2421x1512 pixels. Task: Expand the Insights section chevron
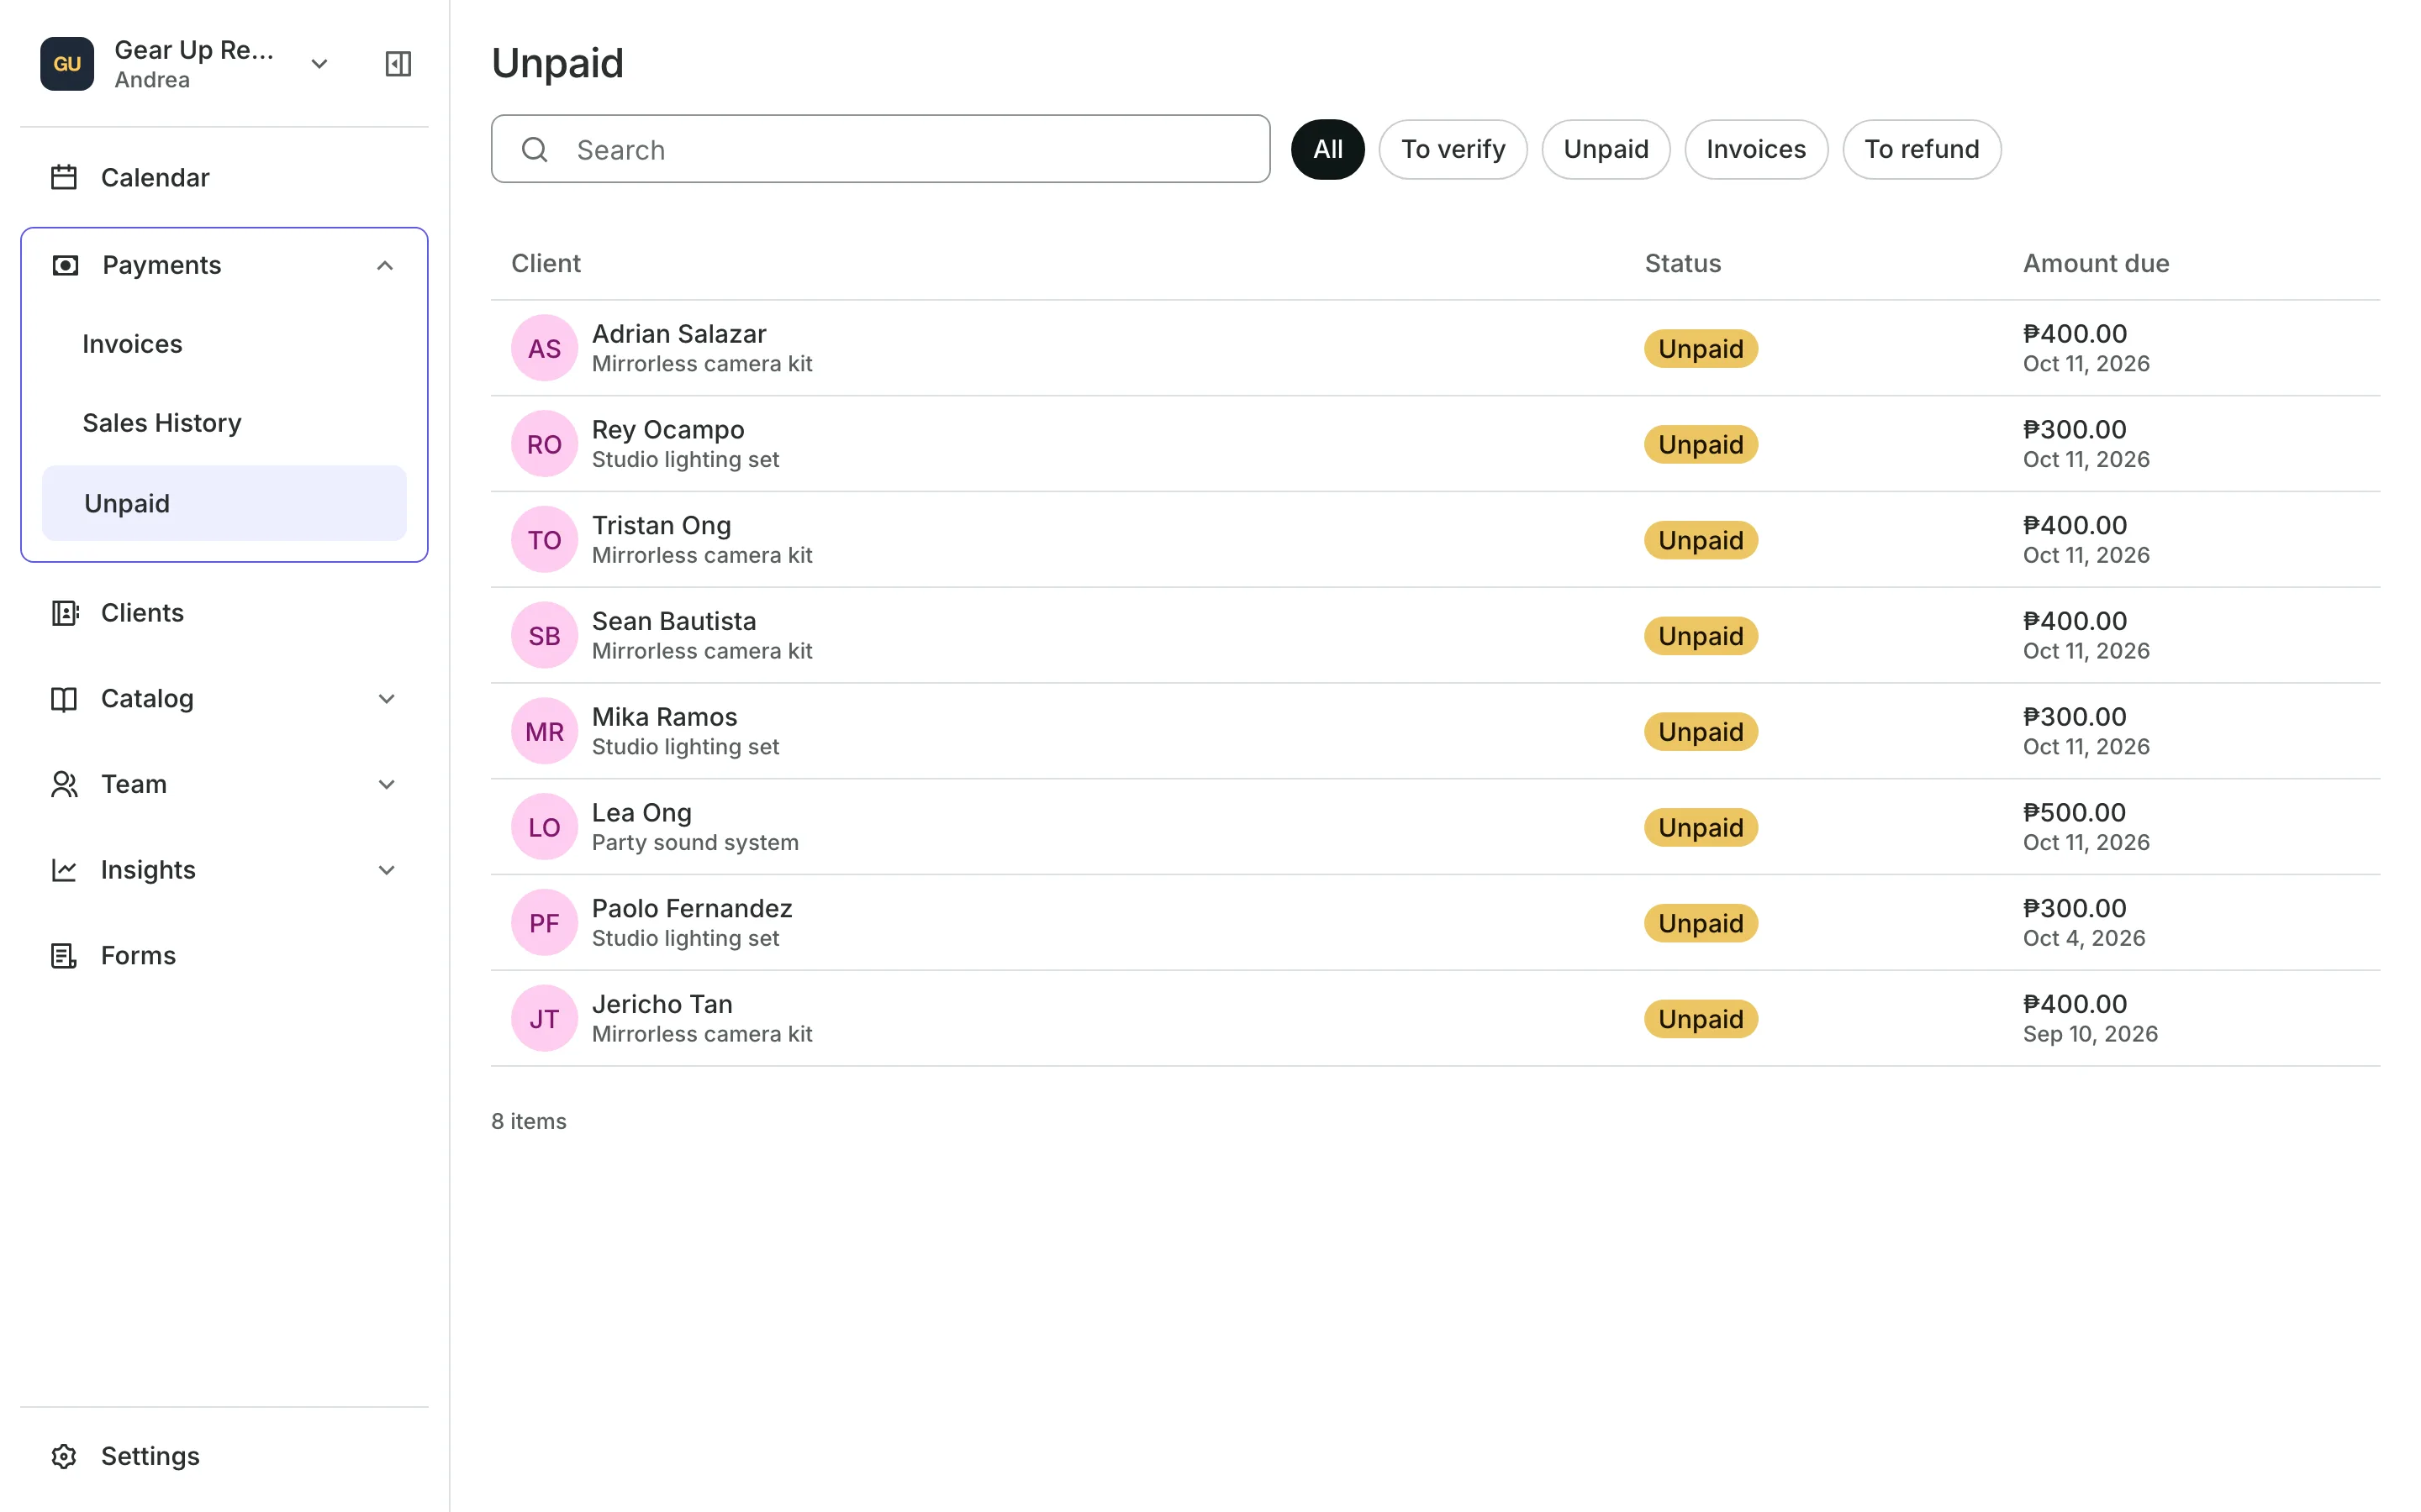click(x=386, y=870)
